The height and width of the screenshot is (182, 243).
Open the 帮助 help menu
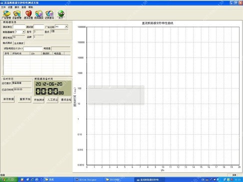30,7
